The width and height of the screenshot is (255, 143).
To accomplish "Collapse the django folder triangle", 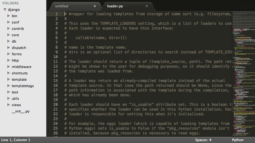I will (x=5, y=10).
